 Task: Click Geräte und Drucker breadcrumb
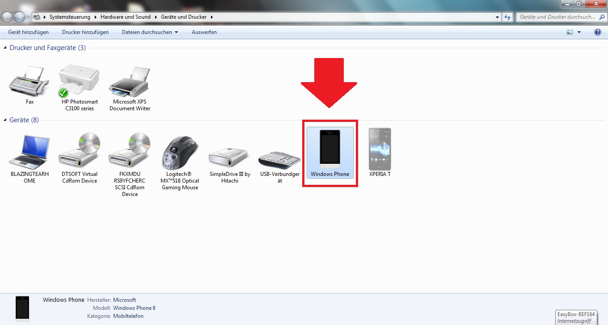tap(184, 17)
